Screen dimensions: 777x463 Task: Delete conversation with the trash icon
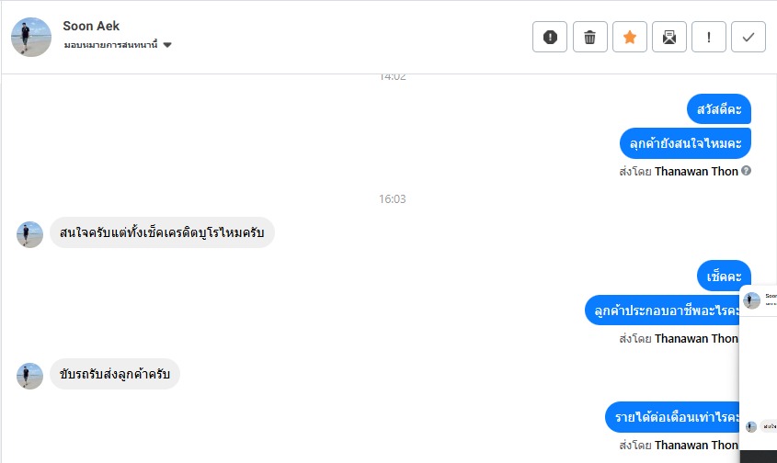pos(589,37)
